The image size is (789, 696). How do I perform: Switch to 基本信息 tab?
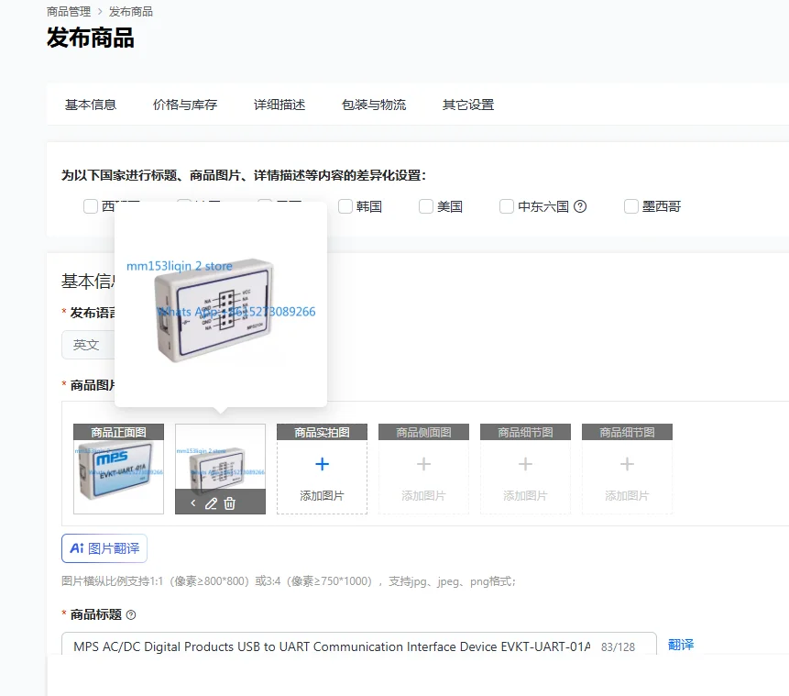point(91,105)
